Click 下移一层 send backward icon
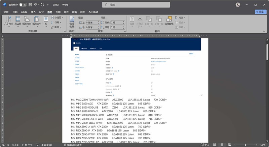 tap(159, 22)
